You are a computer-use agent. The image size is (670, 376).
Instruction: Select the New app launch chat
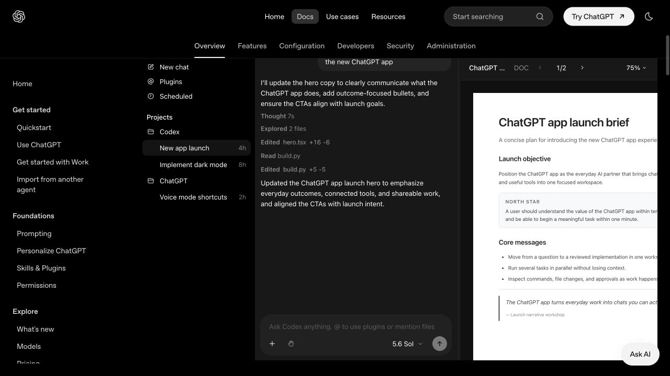pos(196,148)
